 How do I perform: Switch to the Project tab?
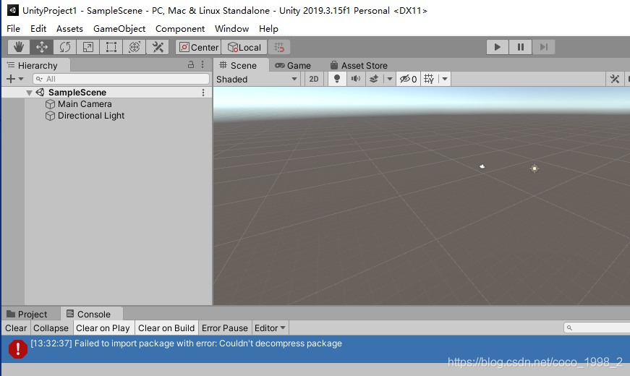27,314
